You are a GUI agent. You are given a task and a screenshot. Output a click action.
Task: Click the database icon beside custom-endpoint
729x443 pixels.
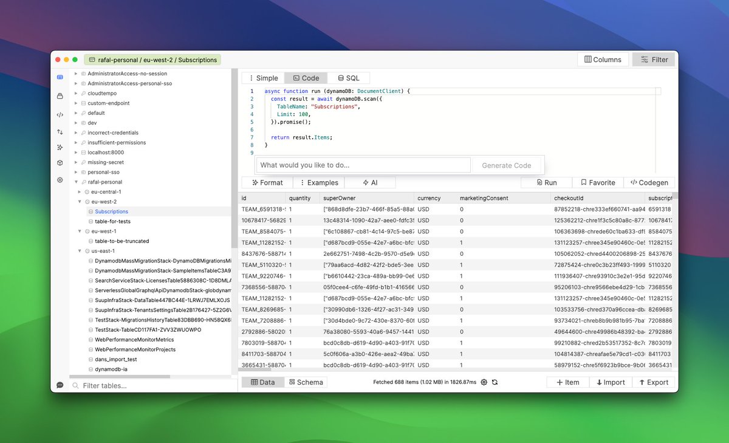coord(83,103)
